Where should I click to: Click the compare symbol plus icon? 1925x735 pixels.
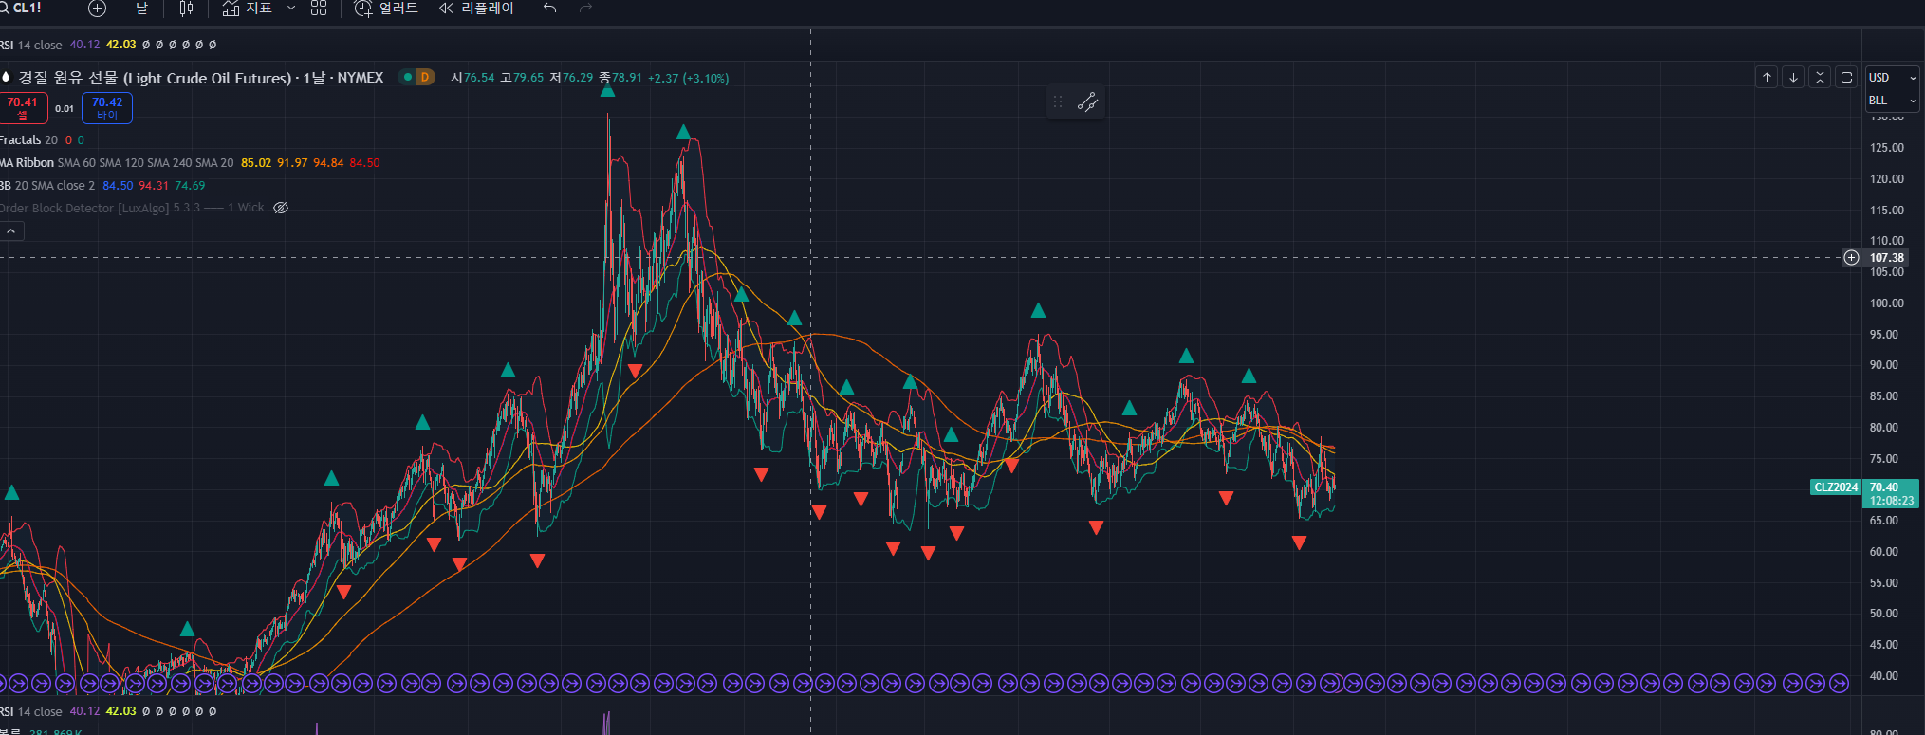97,9
